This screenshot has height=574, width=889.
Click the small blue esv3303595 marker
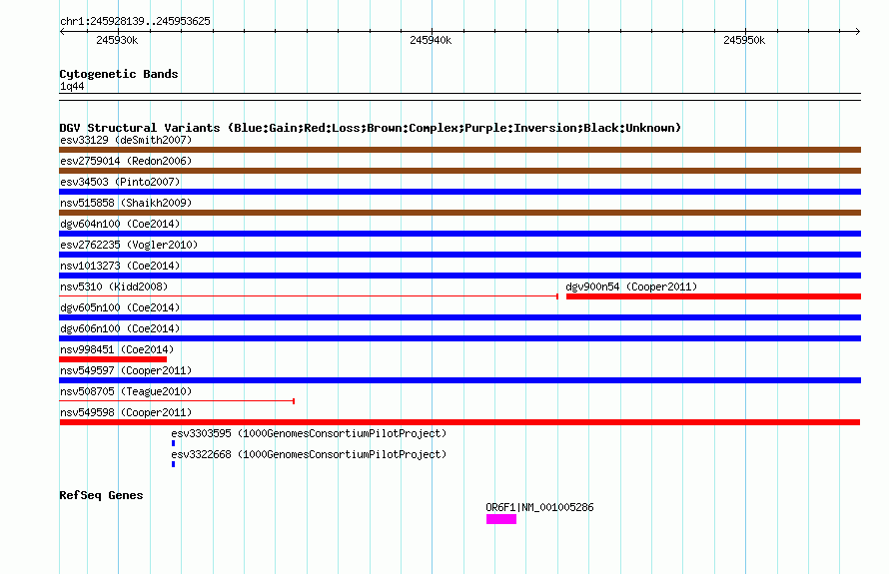173,443
